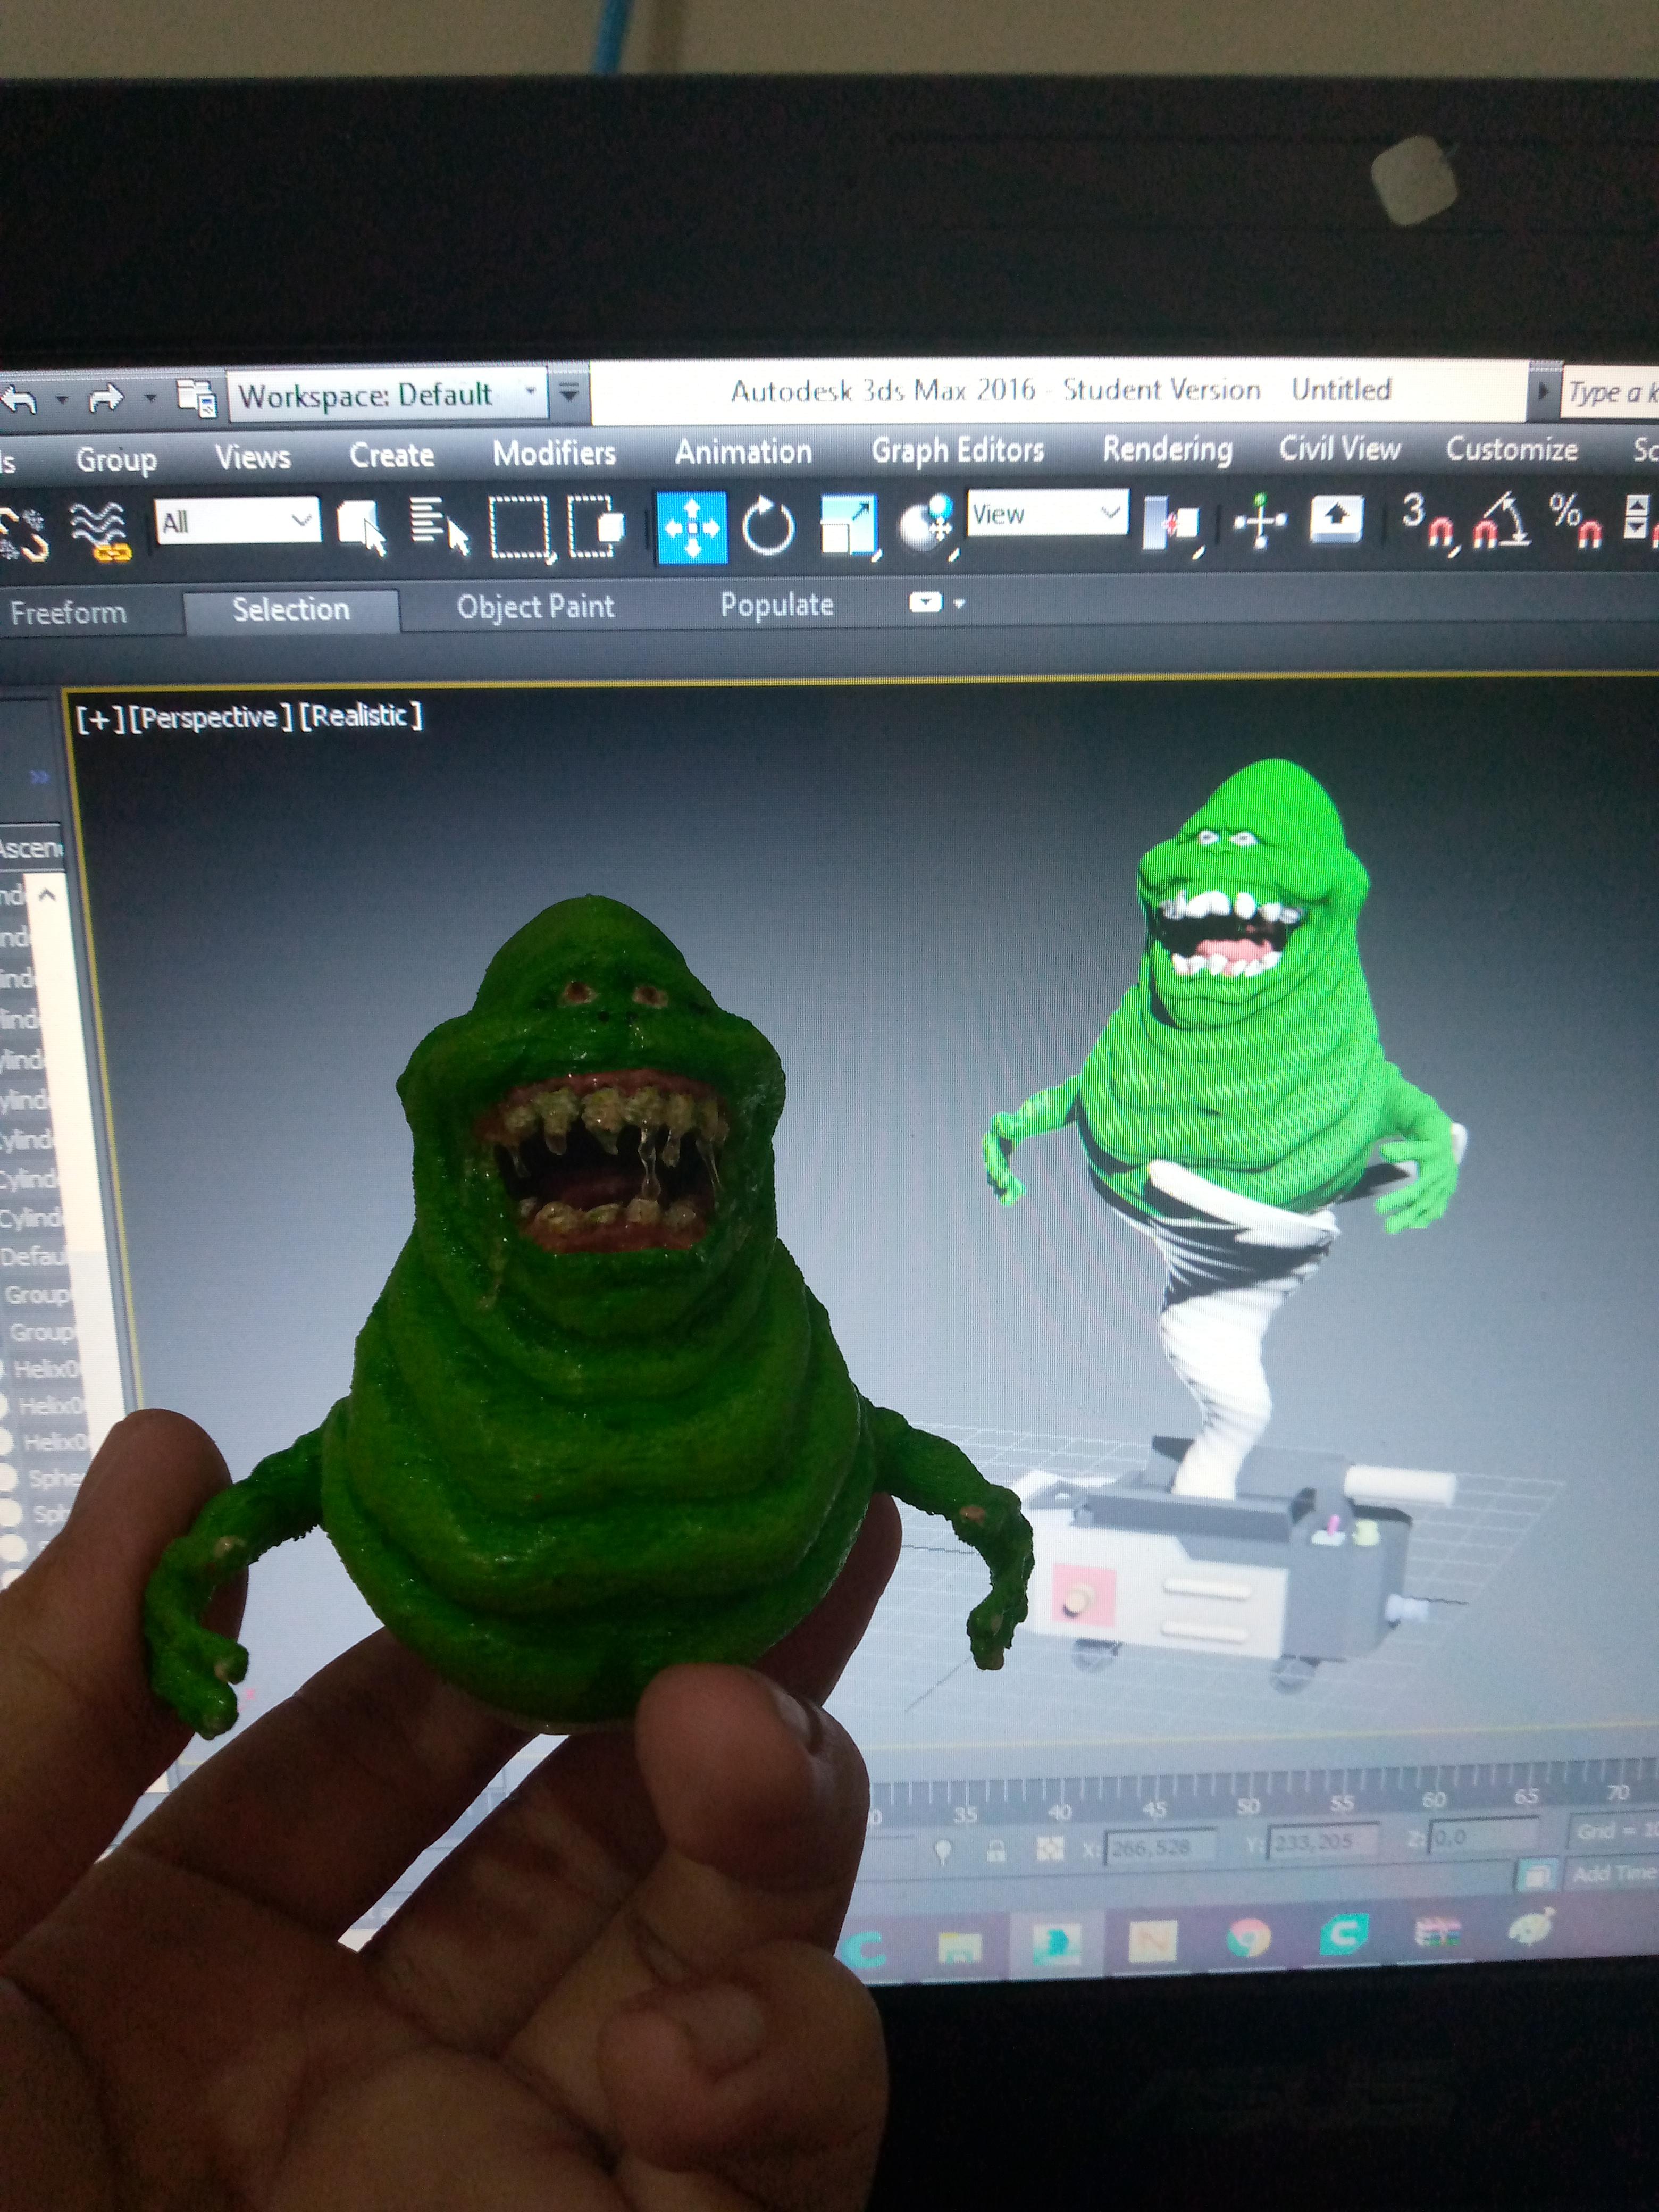
Task: Click the paint palette taskbar icon
Action: point(1531,1926)
